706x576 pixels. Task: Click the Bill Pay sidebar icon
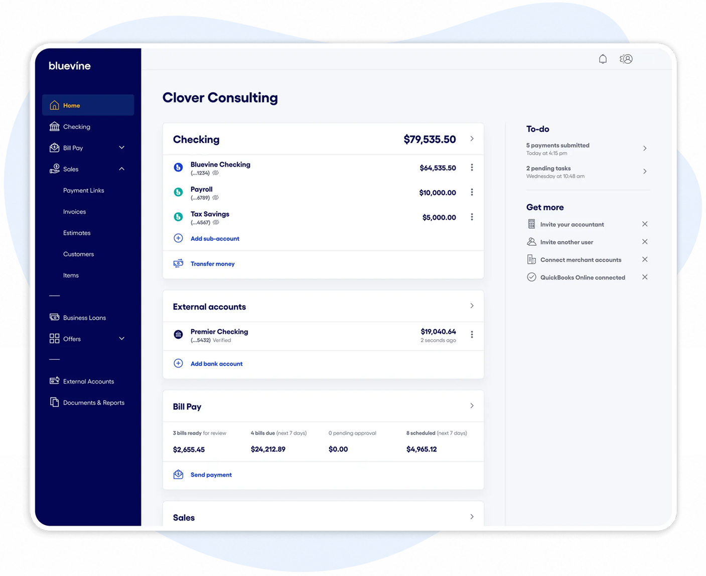click(54, 148)
